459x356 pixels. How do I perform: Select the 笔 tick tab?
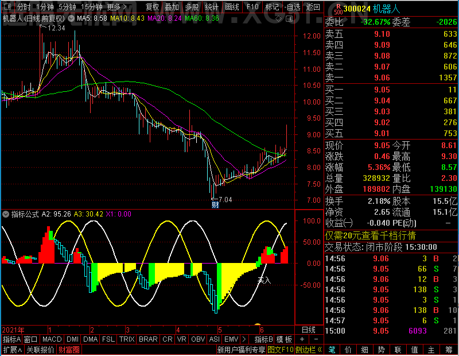[x=332, y=350]
